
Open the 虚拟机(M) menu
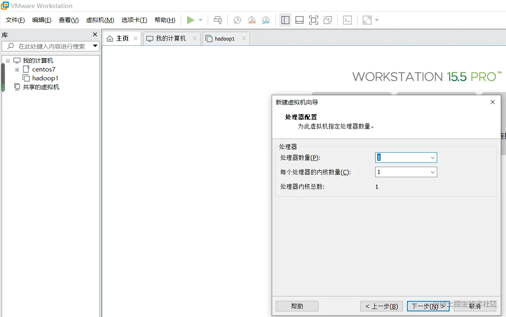coord(100,20)
